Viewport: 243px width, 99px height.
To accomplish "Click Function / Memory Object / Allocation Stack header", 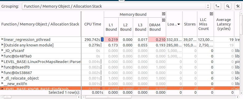I will 40,24.
